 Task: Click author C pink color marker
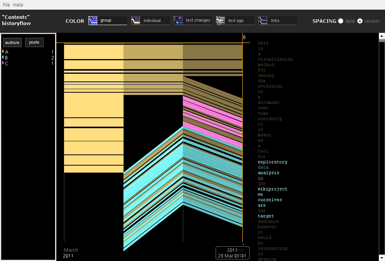coord(3,63)
